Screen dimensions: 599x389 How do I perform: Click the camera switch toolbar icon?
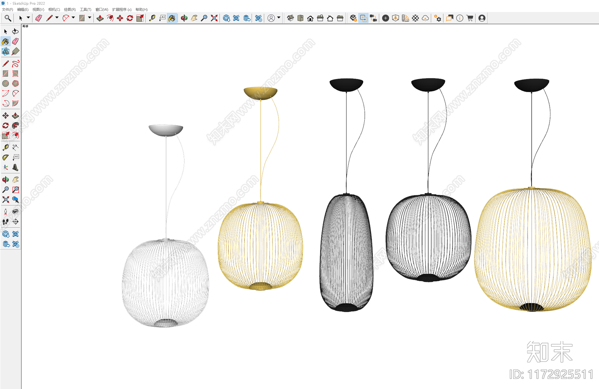374,18
